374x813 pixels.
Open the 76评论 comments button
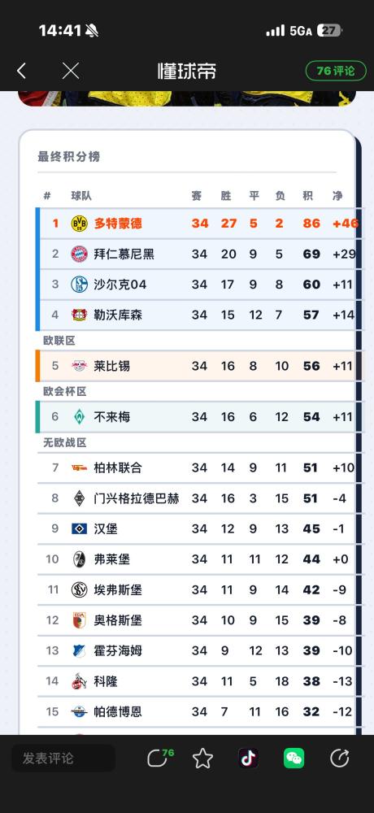click(336, 71)
